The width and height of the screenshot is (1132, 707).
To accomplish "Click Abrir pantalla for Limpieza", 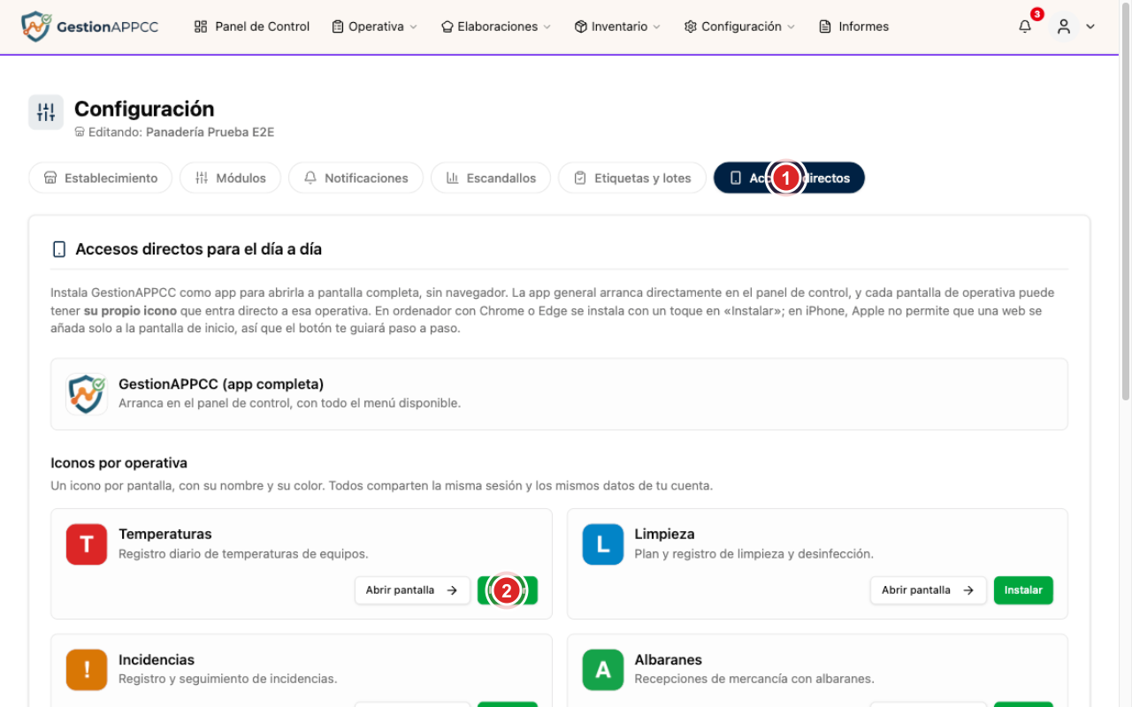I will [929, 590].
